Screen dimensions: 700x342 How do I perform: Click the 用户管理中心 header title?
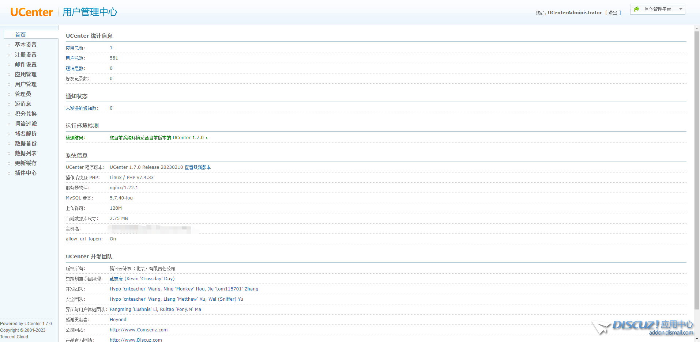tap(90, 12)
